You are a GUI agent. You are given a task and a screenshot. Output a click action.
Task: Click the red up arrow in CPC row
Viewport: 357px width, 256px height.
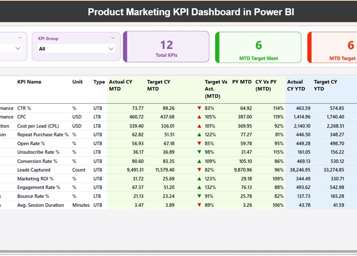(199, 117)
